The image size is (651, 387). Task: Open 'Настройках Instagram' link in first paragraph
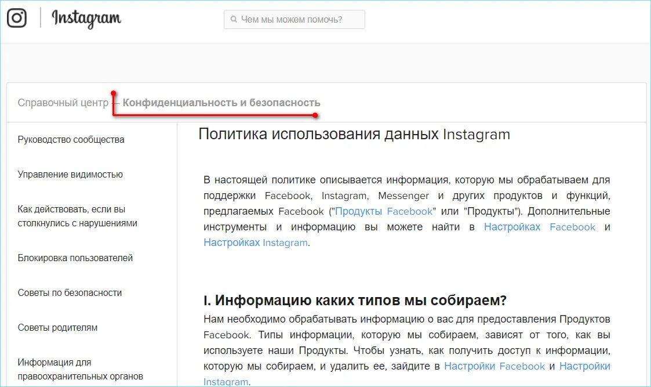[x=255, y=243]
